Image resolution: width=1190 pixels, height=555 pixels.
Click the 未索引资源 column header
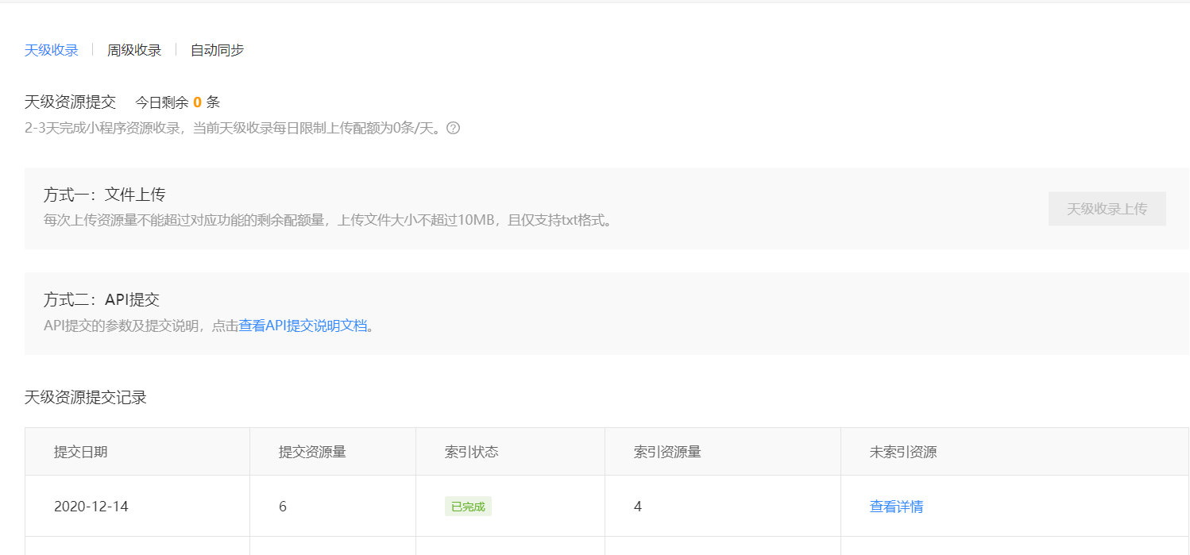coord(903,452)
